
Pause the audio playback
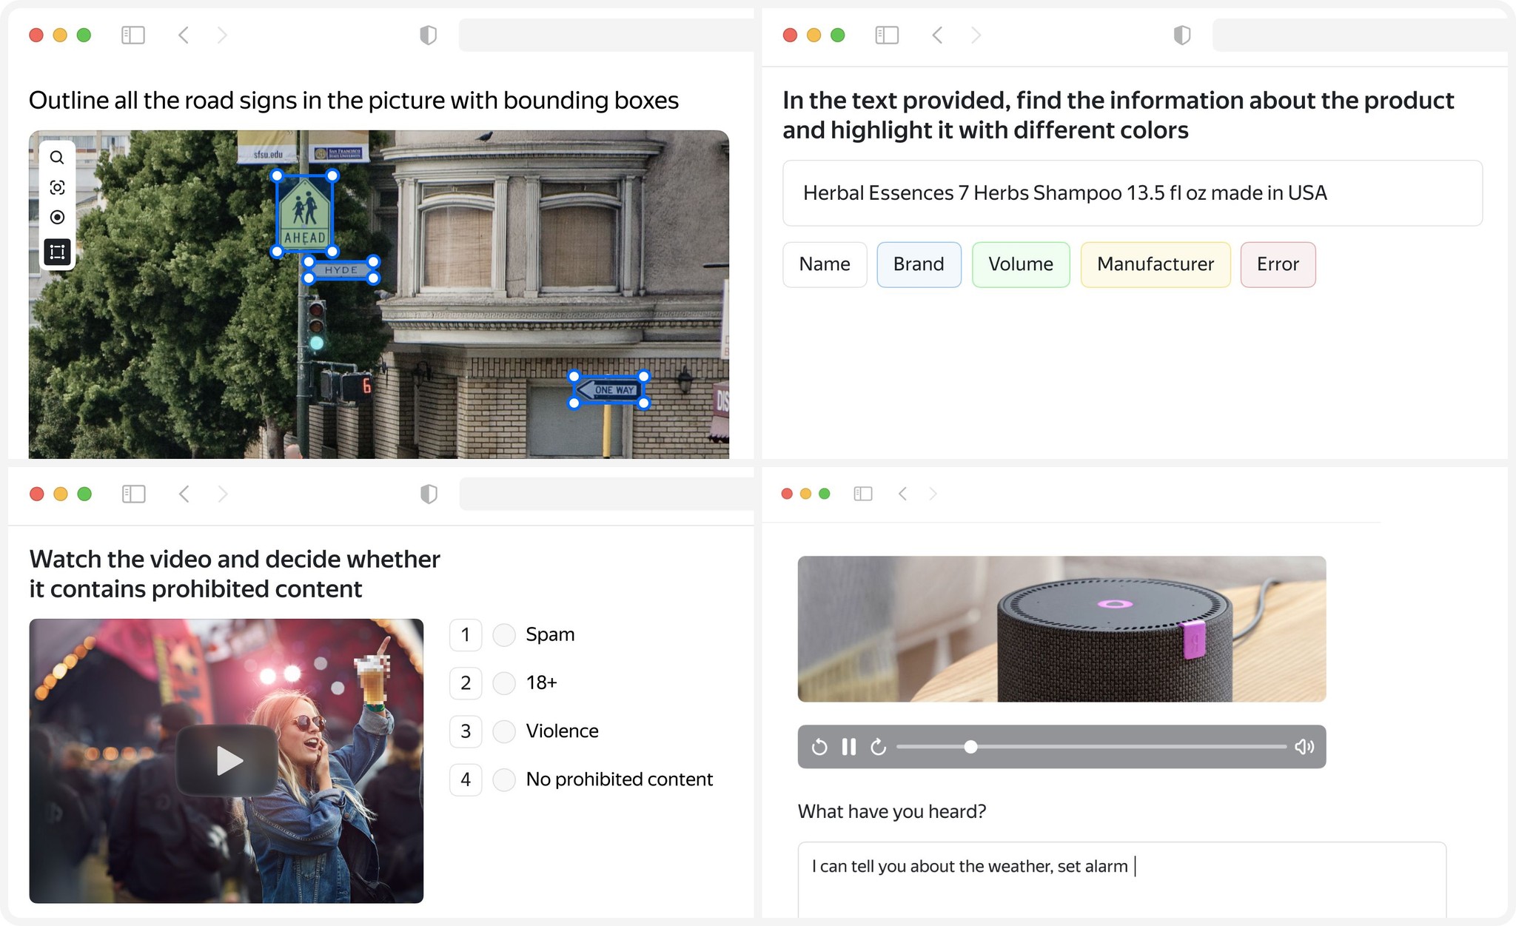click(848, 747)
